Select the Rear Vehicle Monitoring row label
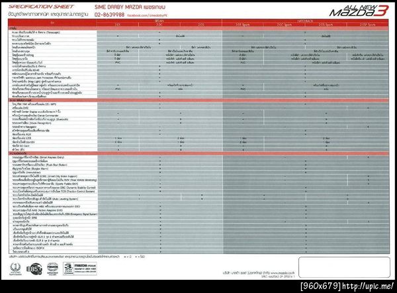The width and height of the screenshot is (397, 293). [54, 180]
